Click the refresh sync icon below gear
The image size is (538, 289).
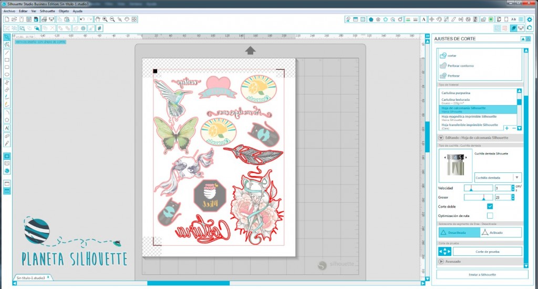530,28
